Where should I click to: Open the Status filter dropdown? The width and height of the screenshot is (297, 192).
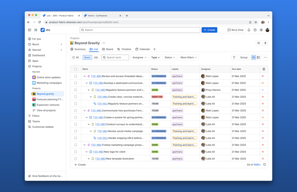169,57
